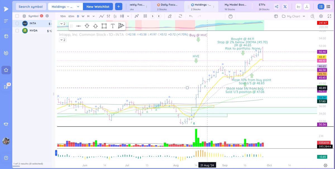Click the Search symbol field
Screen dimensions: 335x169
(31, 6)
